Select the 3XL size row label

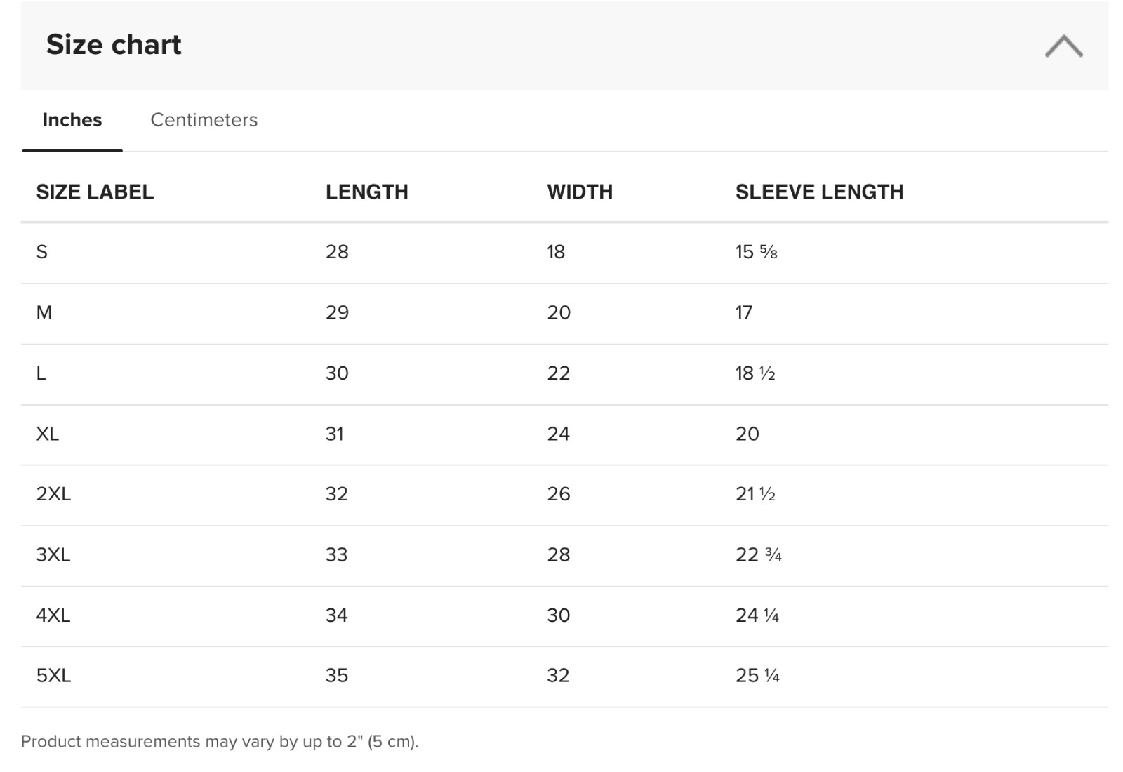click(53, 555)
